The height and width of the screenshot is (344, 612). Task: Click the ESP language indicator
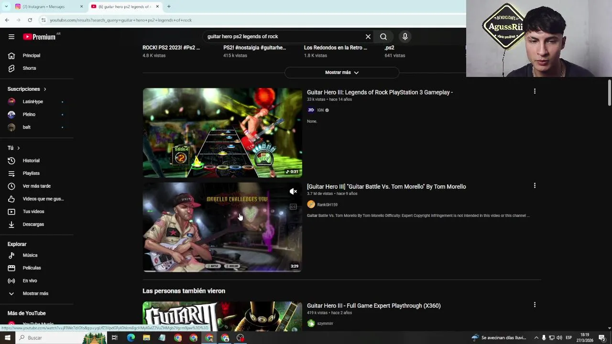point(569,338)
